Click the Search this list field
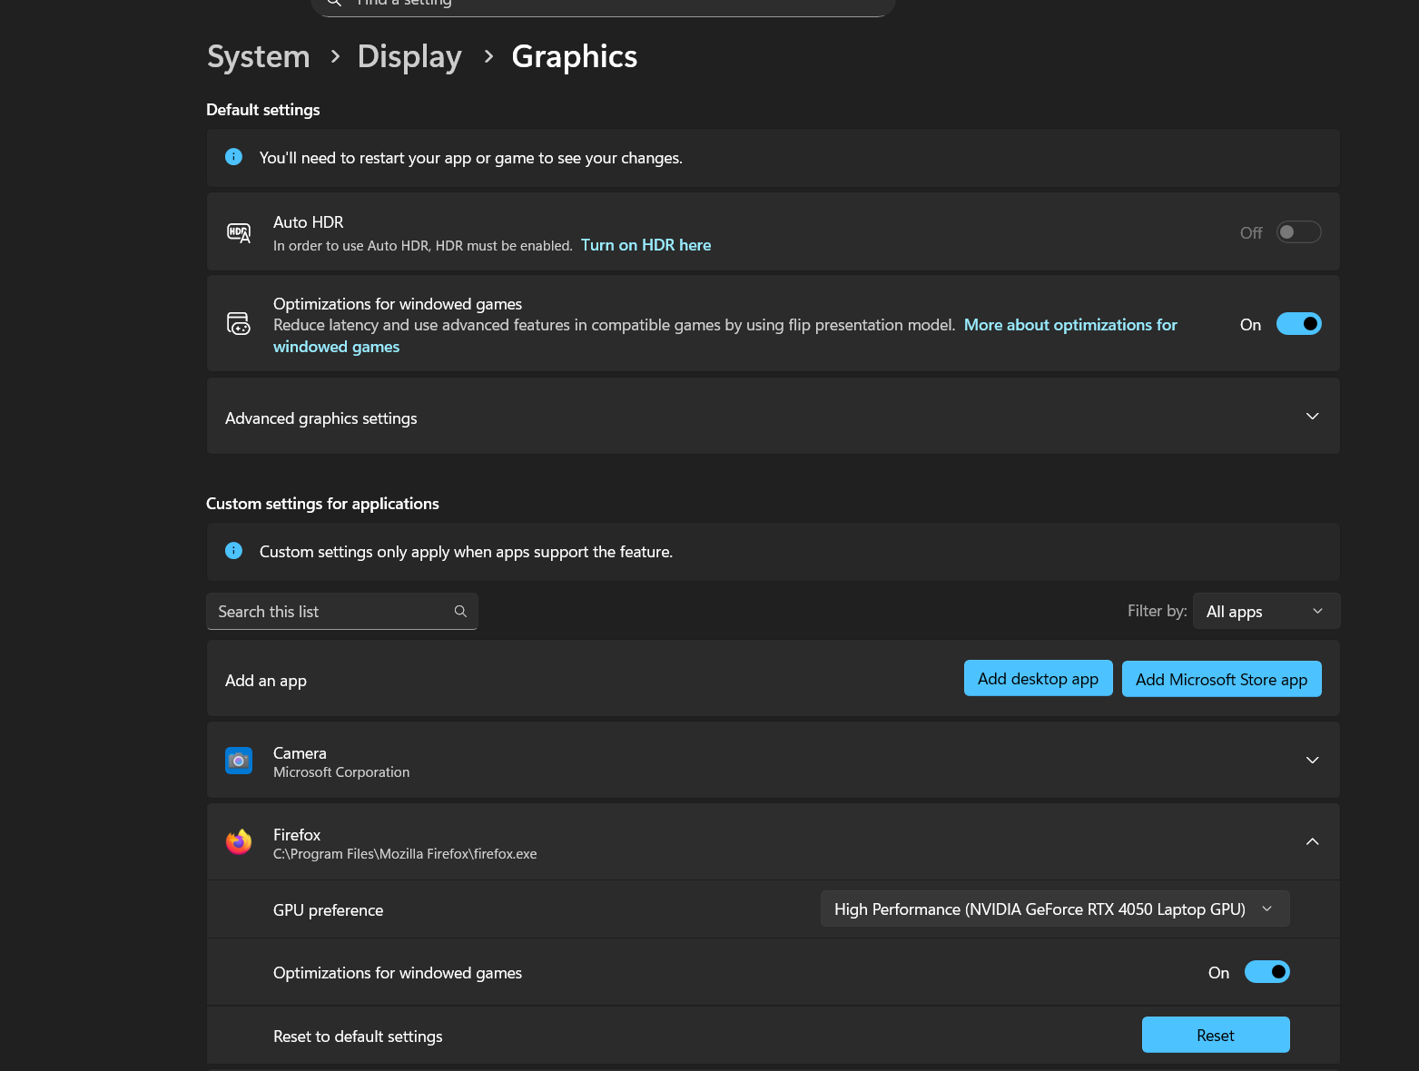This screenshot has width=1419, height=1071. [x=331, y=612]
